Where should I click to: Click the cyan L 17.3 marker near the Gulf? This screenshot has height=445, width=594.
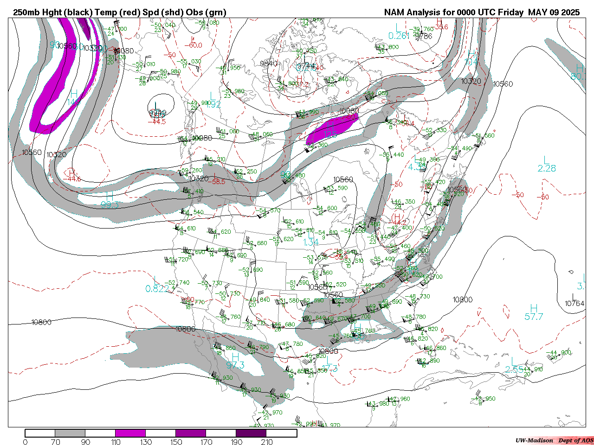[x=329, y=365]
